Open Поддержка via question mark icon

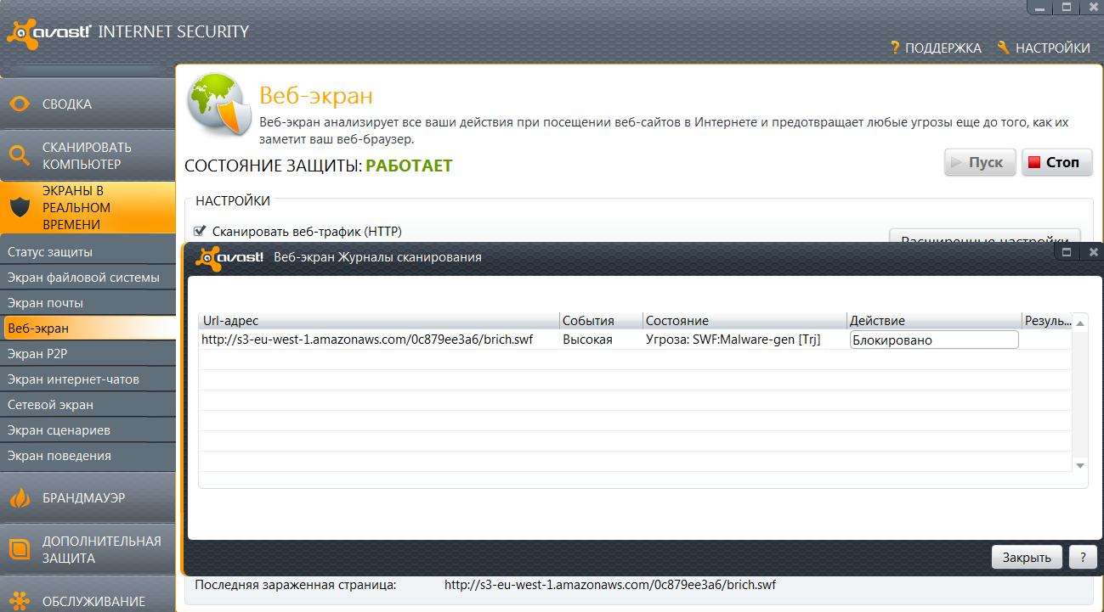click(x=895, y=48)
